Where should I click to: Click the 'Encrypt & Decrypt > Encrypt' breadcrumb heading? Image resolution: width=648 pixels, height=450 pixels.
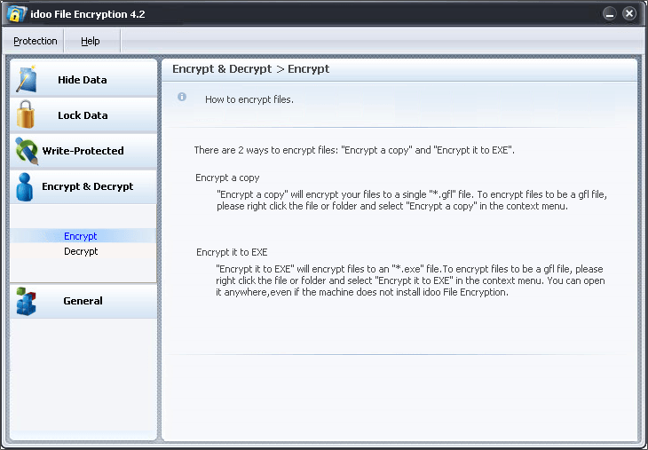click(x=251, y=68)
